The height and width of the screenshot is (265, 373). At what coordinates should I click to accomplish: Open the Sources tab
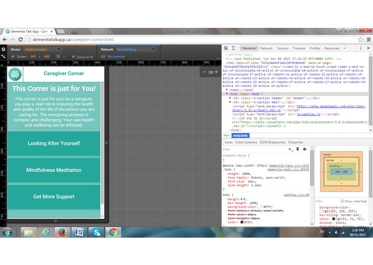pyautogui.click(x=283, y=48)
